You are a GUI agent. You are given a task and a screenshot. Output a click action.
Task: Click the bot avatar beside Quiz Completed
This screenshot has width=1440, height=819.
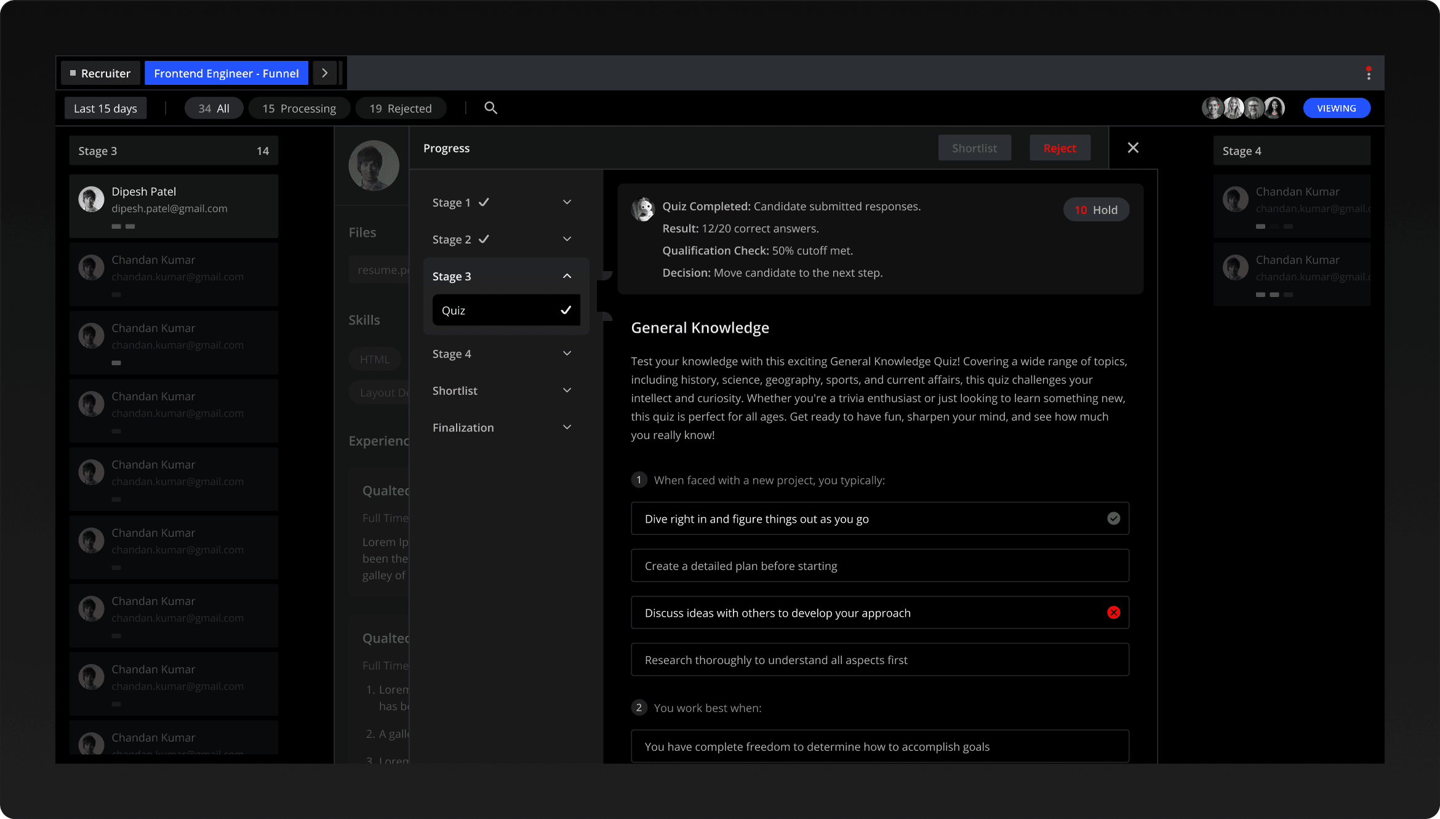(643, 210)
